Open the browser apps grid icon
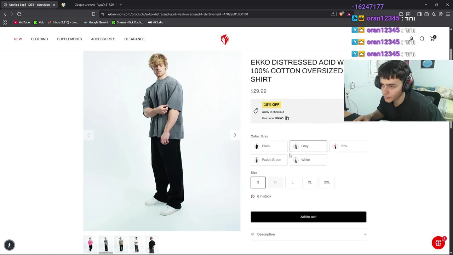 [5, 22]
